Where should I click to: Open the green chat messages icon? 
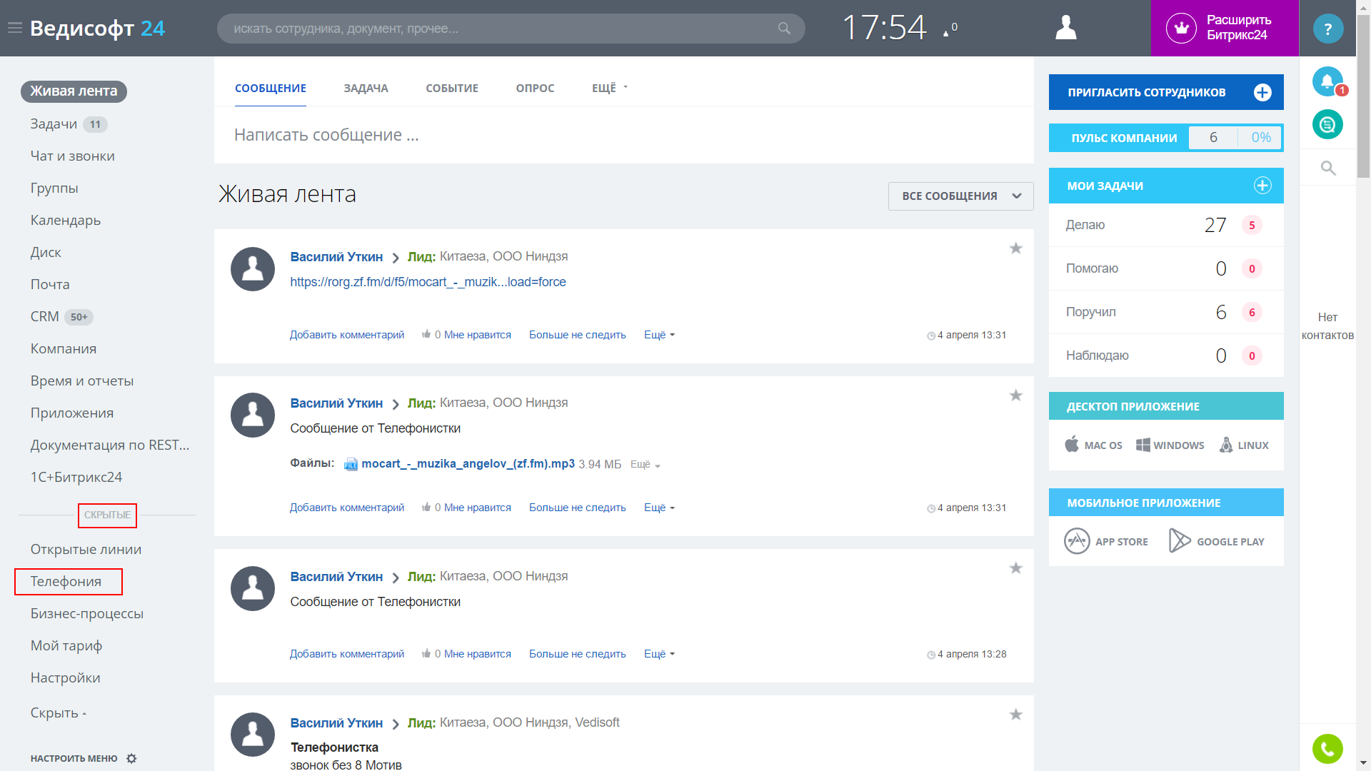click(x=1327, y=124)
